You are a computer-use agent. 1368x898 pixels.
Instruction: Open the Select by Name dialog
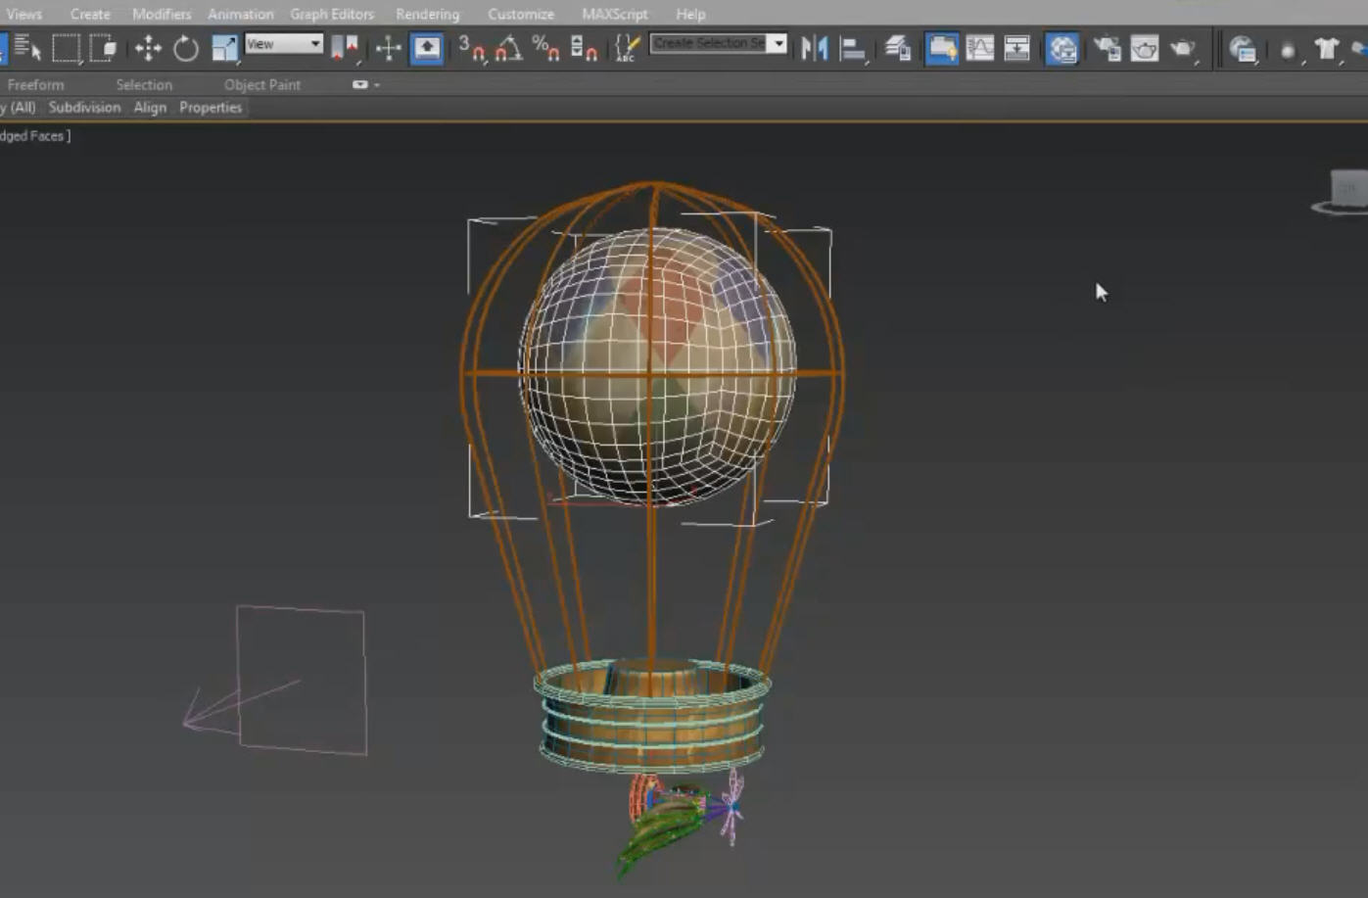tap(27, 47)
